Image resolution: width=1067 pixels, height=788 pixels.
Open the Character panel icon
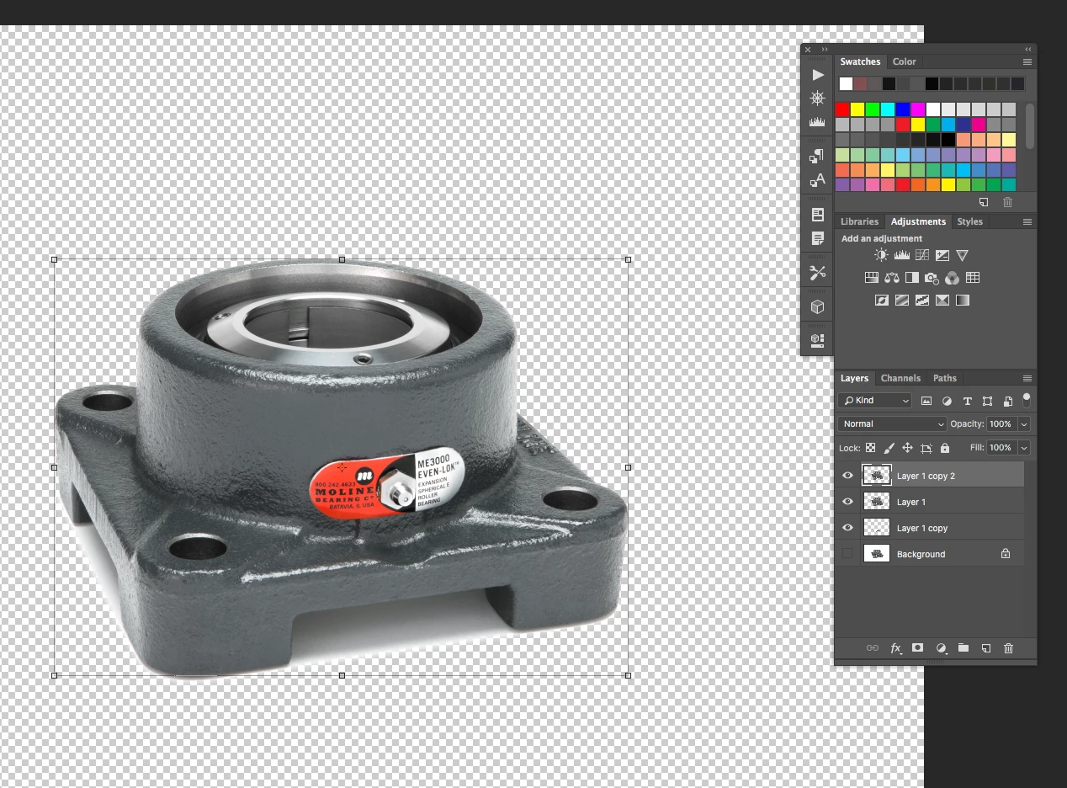[x=817, y=180]
